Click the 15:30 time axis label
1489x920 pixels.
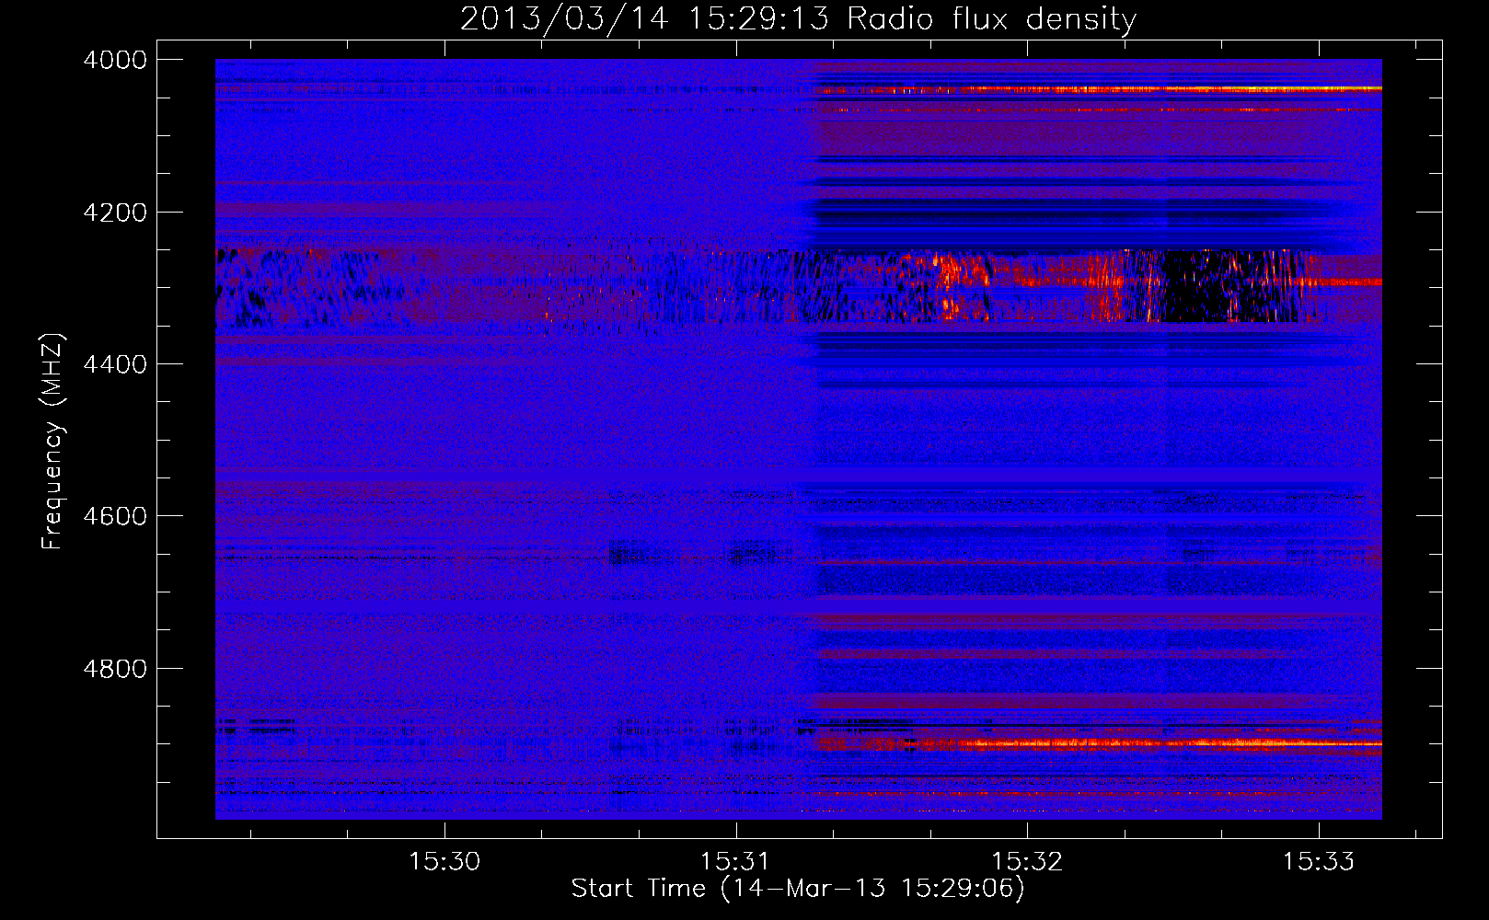444,861
